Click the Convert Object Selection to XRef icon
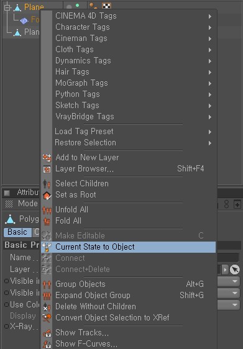The height and width of the screenshot is (349, 243). click(x=47, y=318)
